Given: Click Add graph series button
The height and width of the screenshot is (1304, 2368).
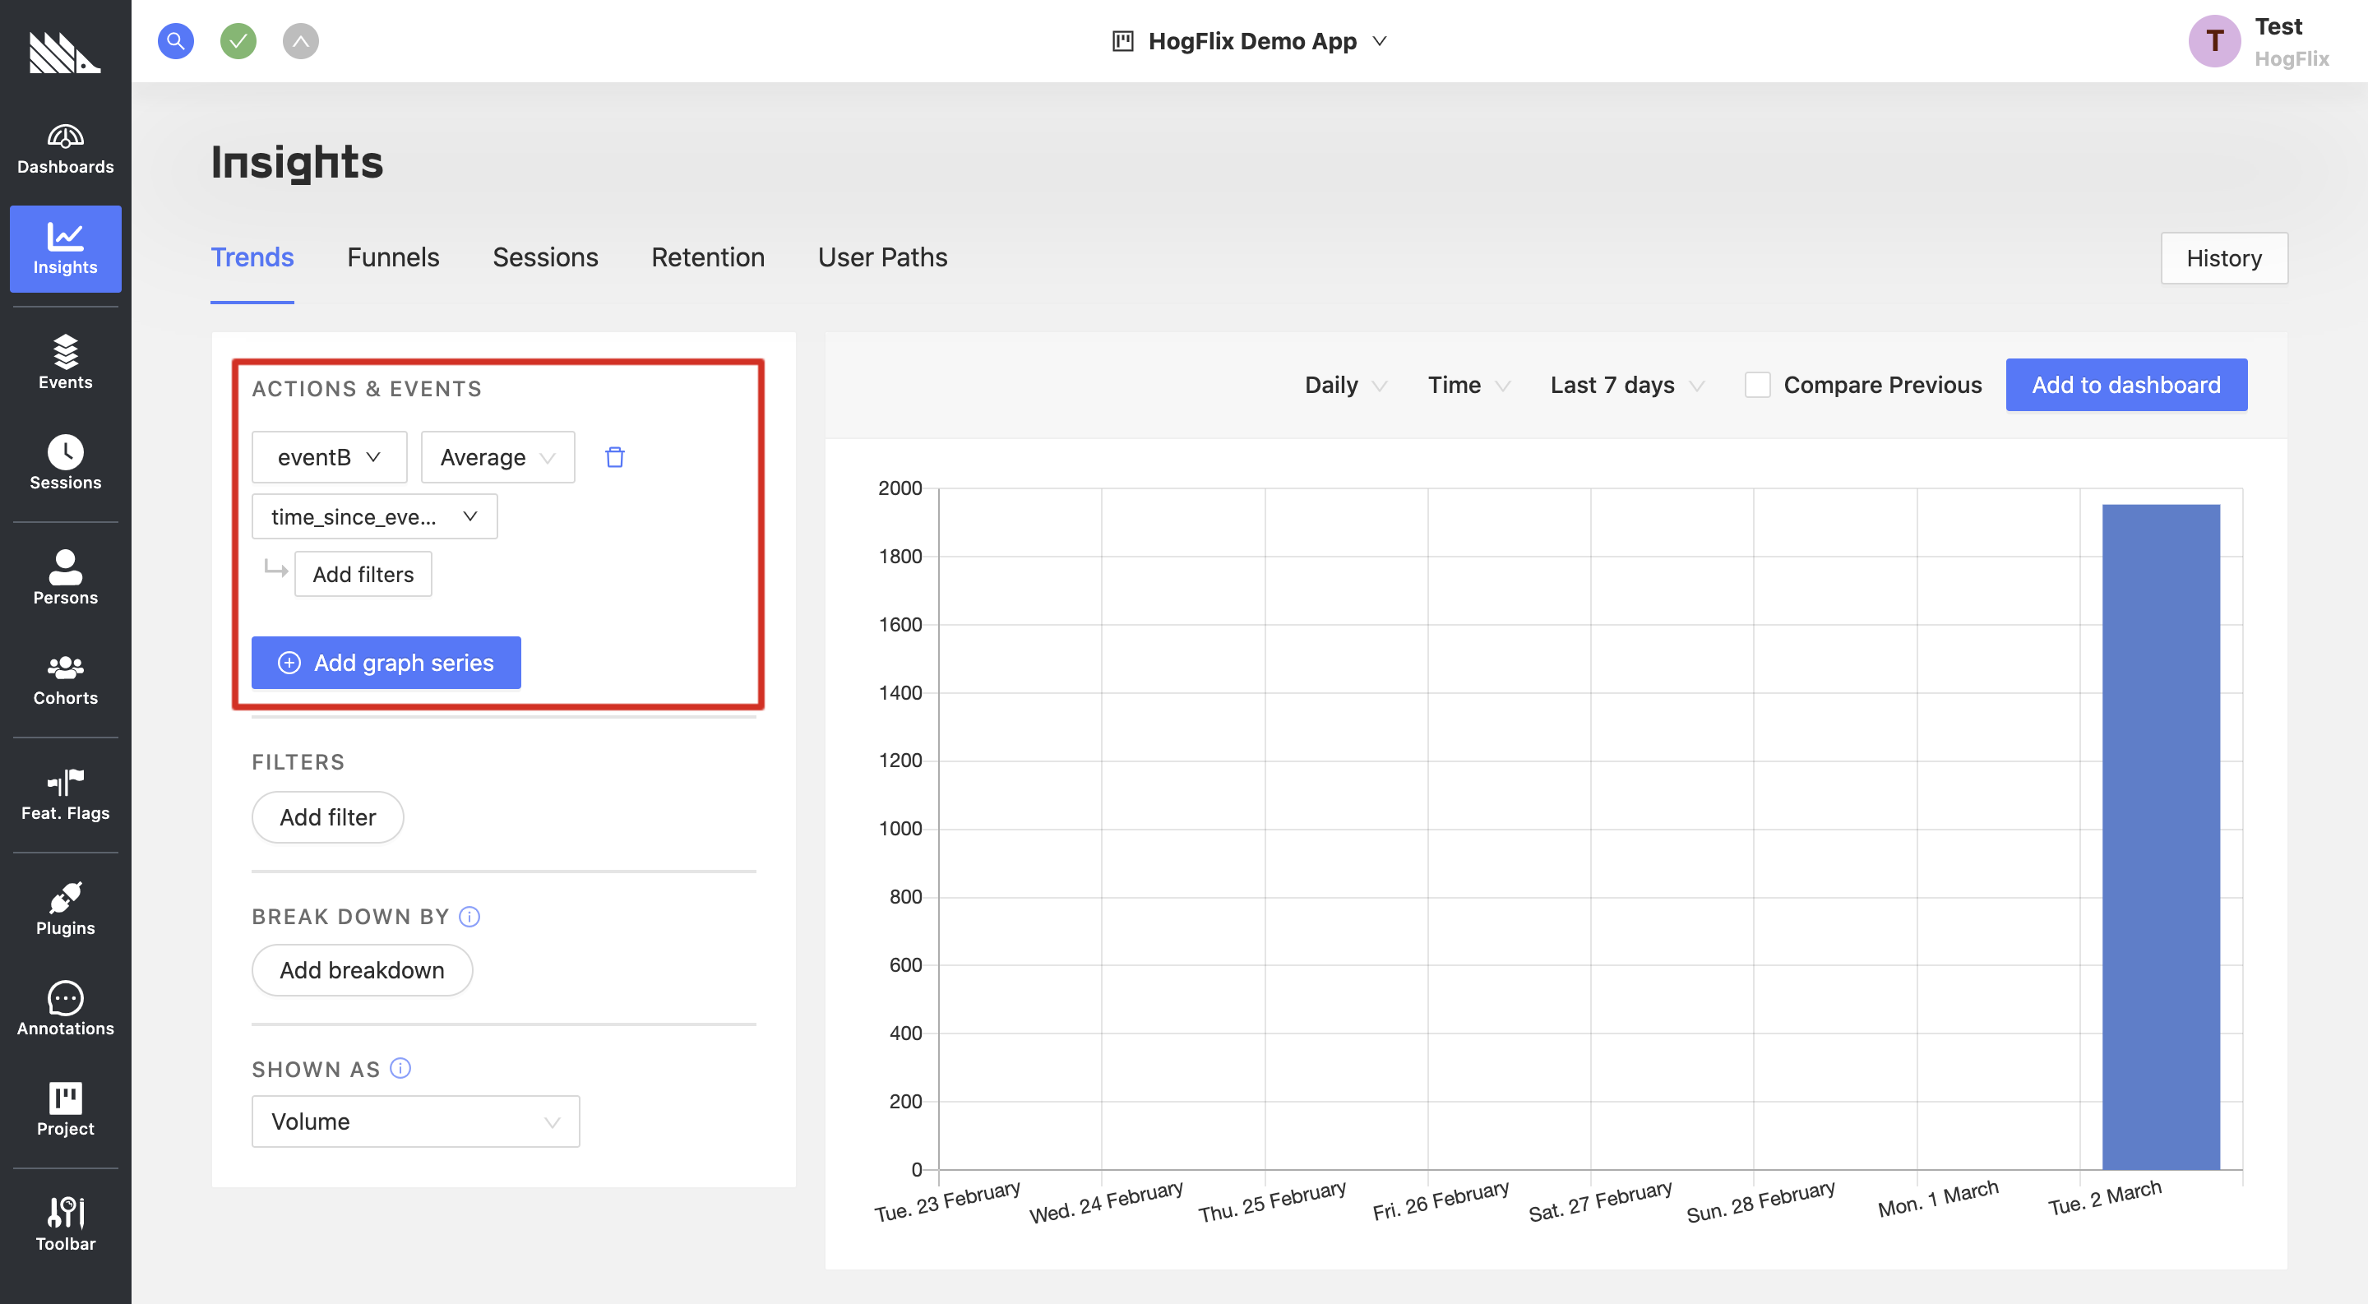Looking at the screenshot, I should click(x=387, y=662).
